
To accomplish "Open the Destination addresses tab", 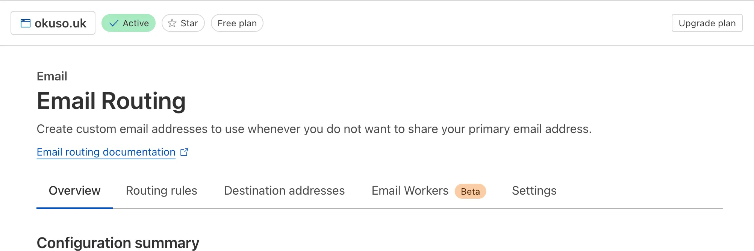I will point(284,191).
